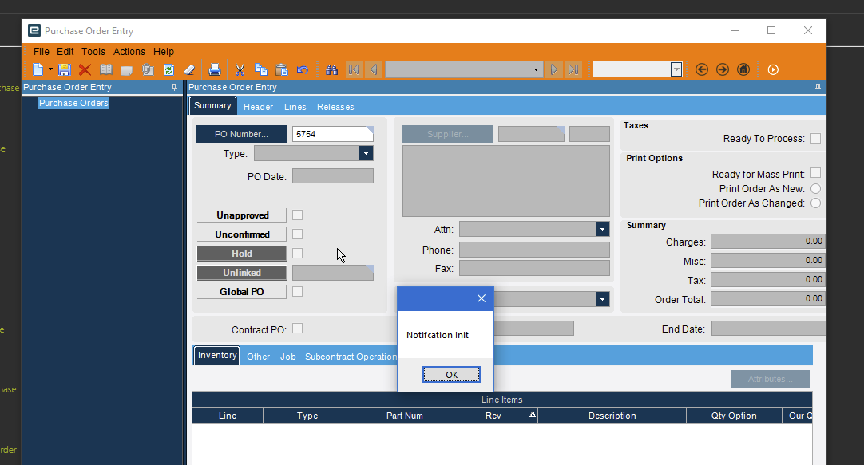Open the Attn dropdown
This screenshot has height=465, width=864.
click(602, 229)
